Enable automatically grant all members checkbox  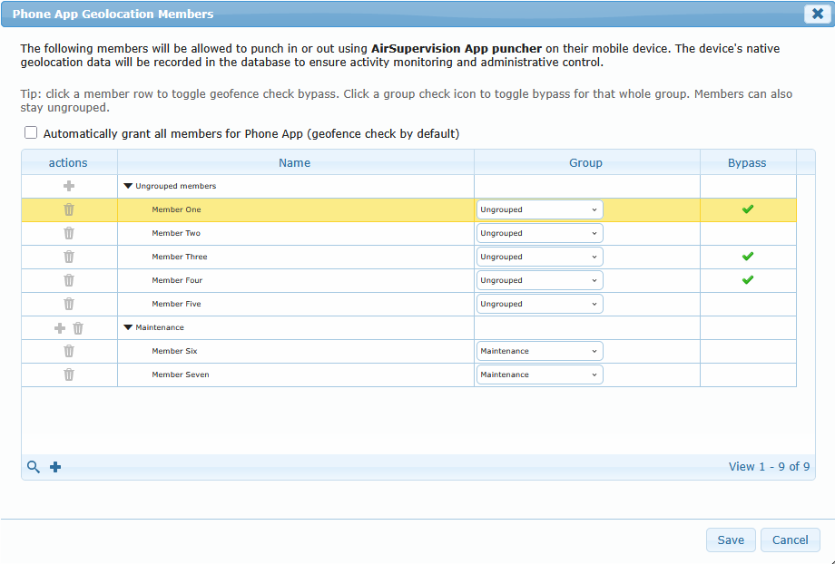point(31,133)
